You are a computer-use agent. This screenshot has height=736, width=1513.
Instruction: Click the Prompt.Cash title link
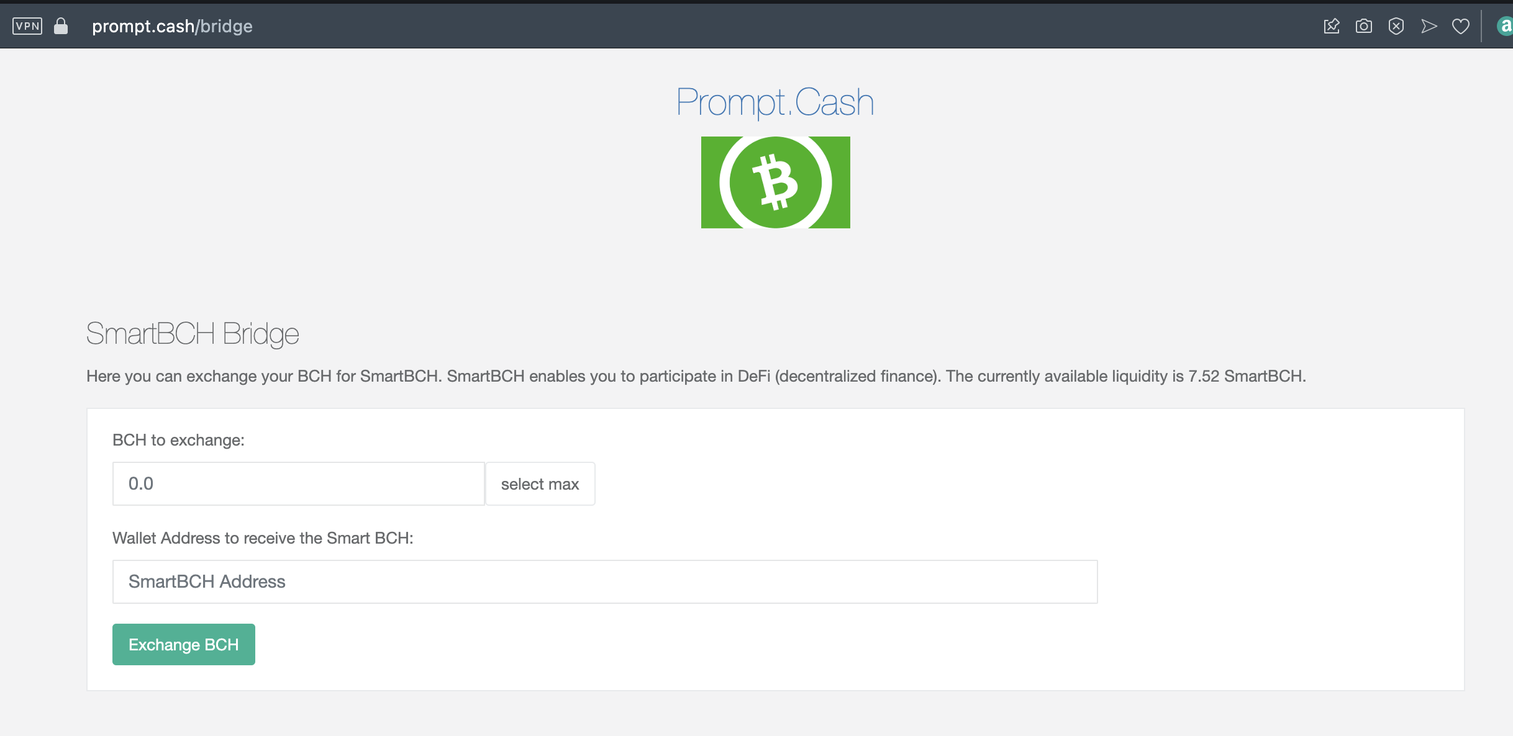775,102
